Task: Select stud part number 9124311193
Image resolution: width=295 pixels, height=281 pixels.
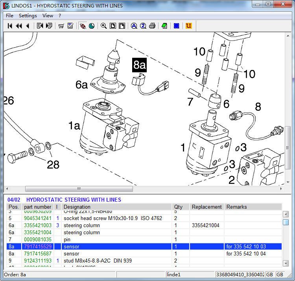Action: tap(38, 261)
